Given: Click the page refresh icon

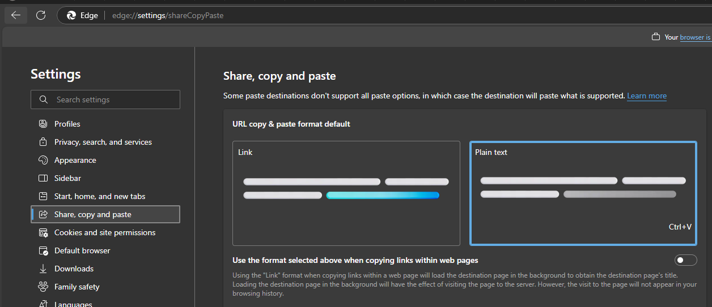Looking at the screenshot, I should 41,15.
